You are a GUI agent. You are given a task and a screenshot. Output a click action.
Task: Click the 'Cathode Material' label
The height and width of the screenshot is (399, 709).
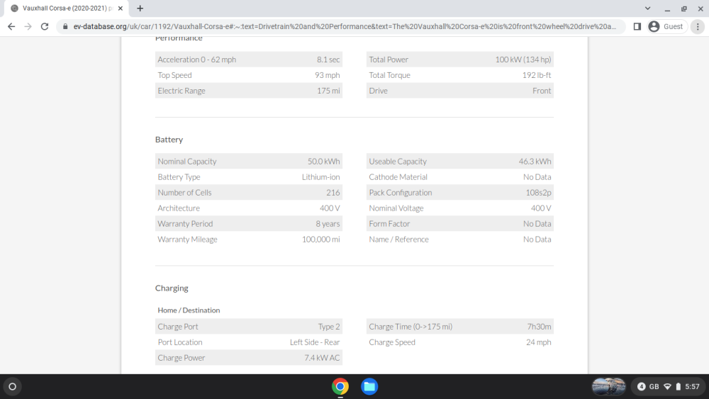point(398,177)
